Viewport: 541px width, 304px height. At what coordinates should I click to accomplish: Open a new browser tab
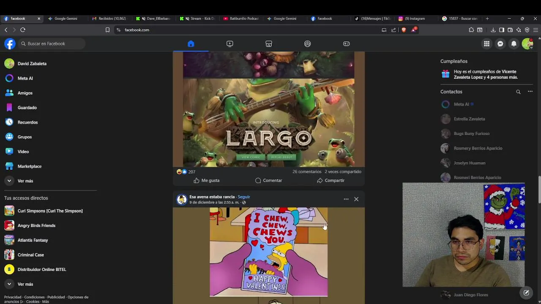click(x=487, y=19)
